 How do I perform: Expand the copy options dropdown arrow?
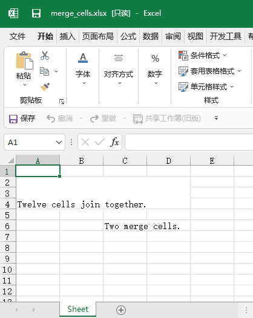click(x=56, y=71)
